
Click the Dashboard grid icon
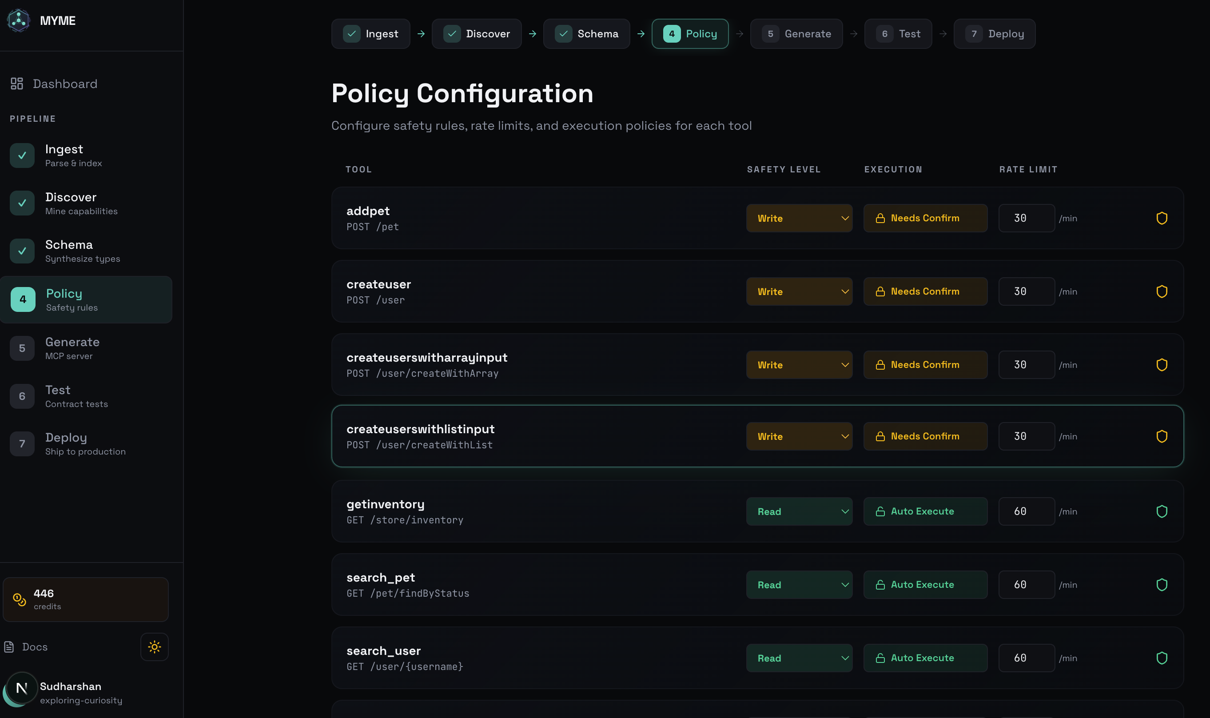pos(17,84)
